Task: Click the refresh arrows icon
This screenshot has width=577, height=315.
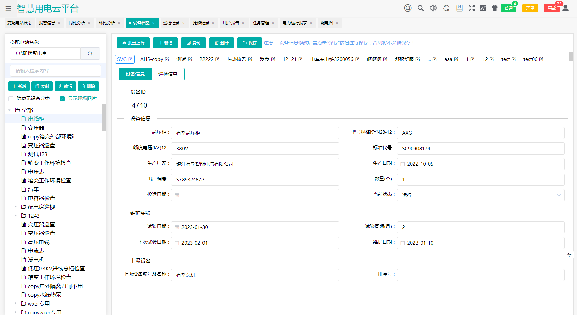Action: [x=446, y=8]
